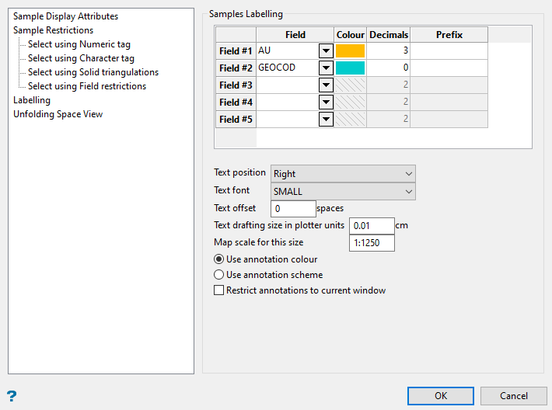Open Unfolding Space View section

click(x=58, y=114)
